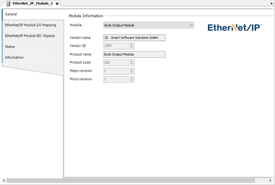Image resolution: width=275 pixels, height=185 pixels.
Task: Close the EtherNet_IP_Module_1 tab
Action: pyautogui.click(x=57, y=3)
